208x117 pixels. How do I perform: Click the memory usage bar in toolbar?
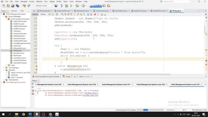[96, 6]
